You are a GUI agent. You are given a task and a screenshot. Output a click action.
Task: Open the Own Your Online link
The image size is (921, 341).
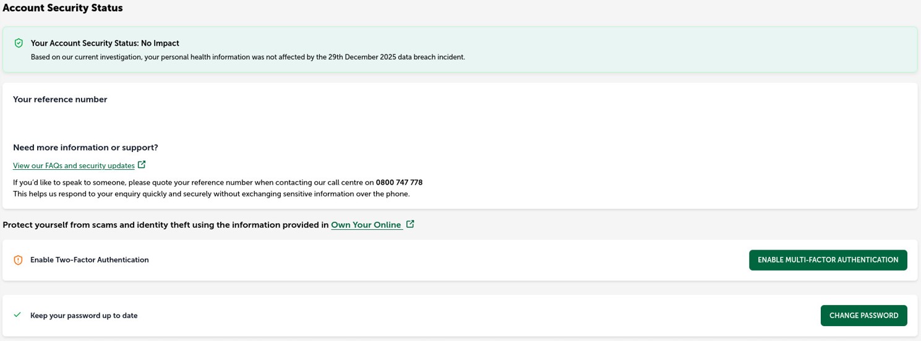[366, 225]
